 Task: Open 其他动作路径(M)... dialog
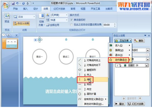click(x=93, y=104)
